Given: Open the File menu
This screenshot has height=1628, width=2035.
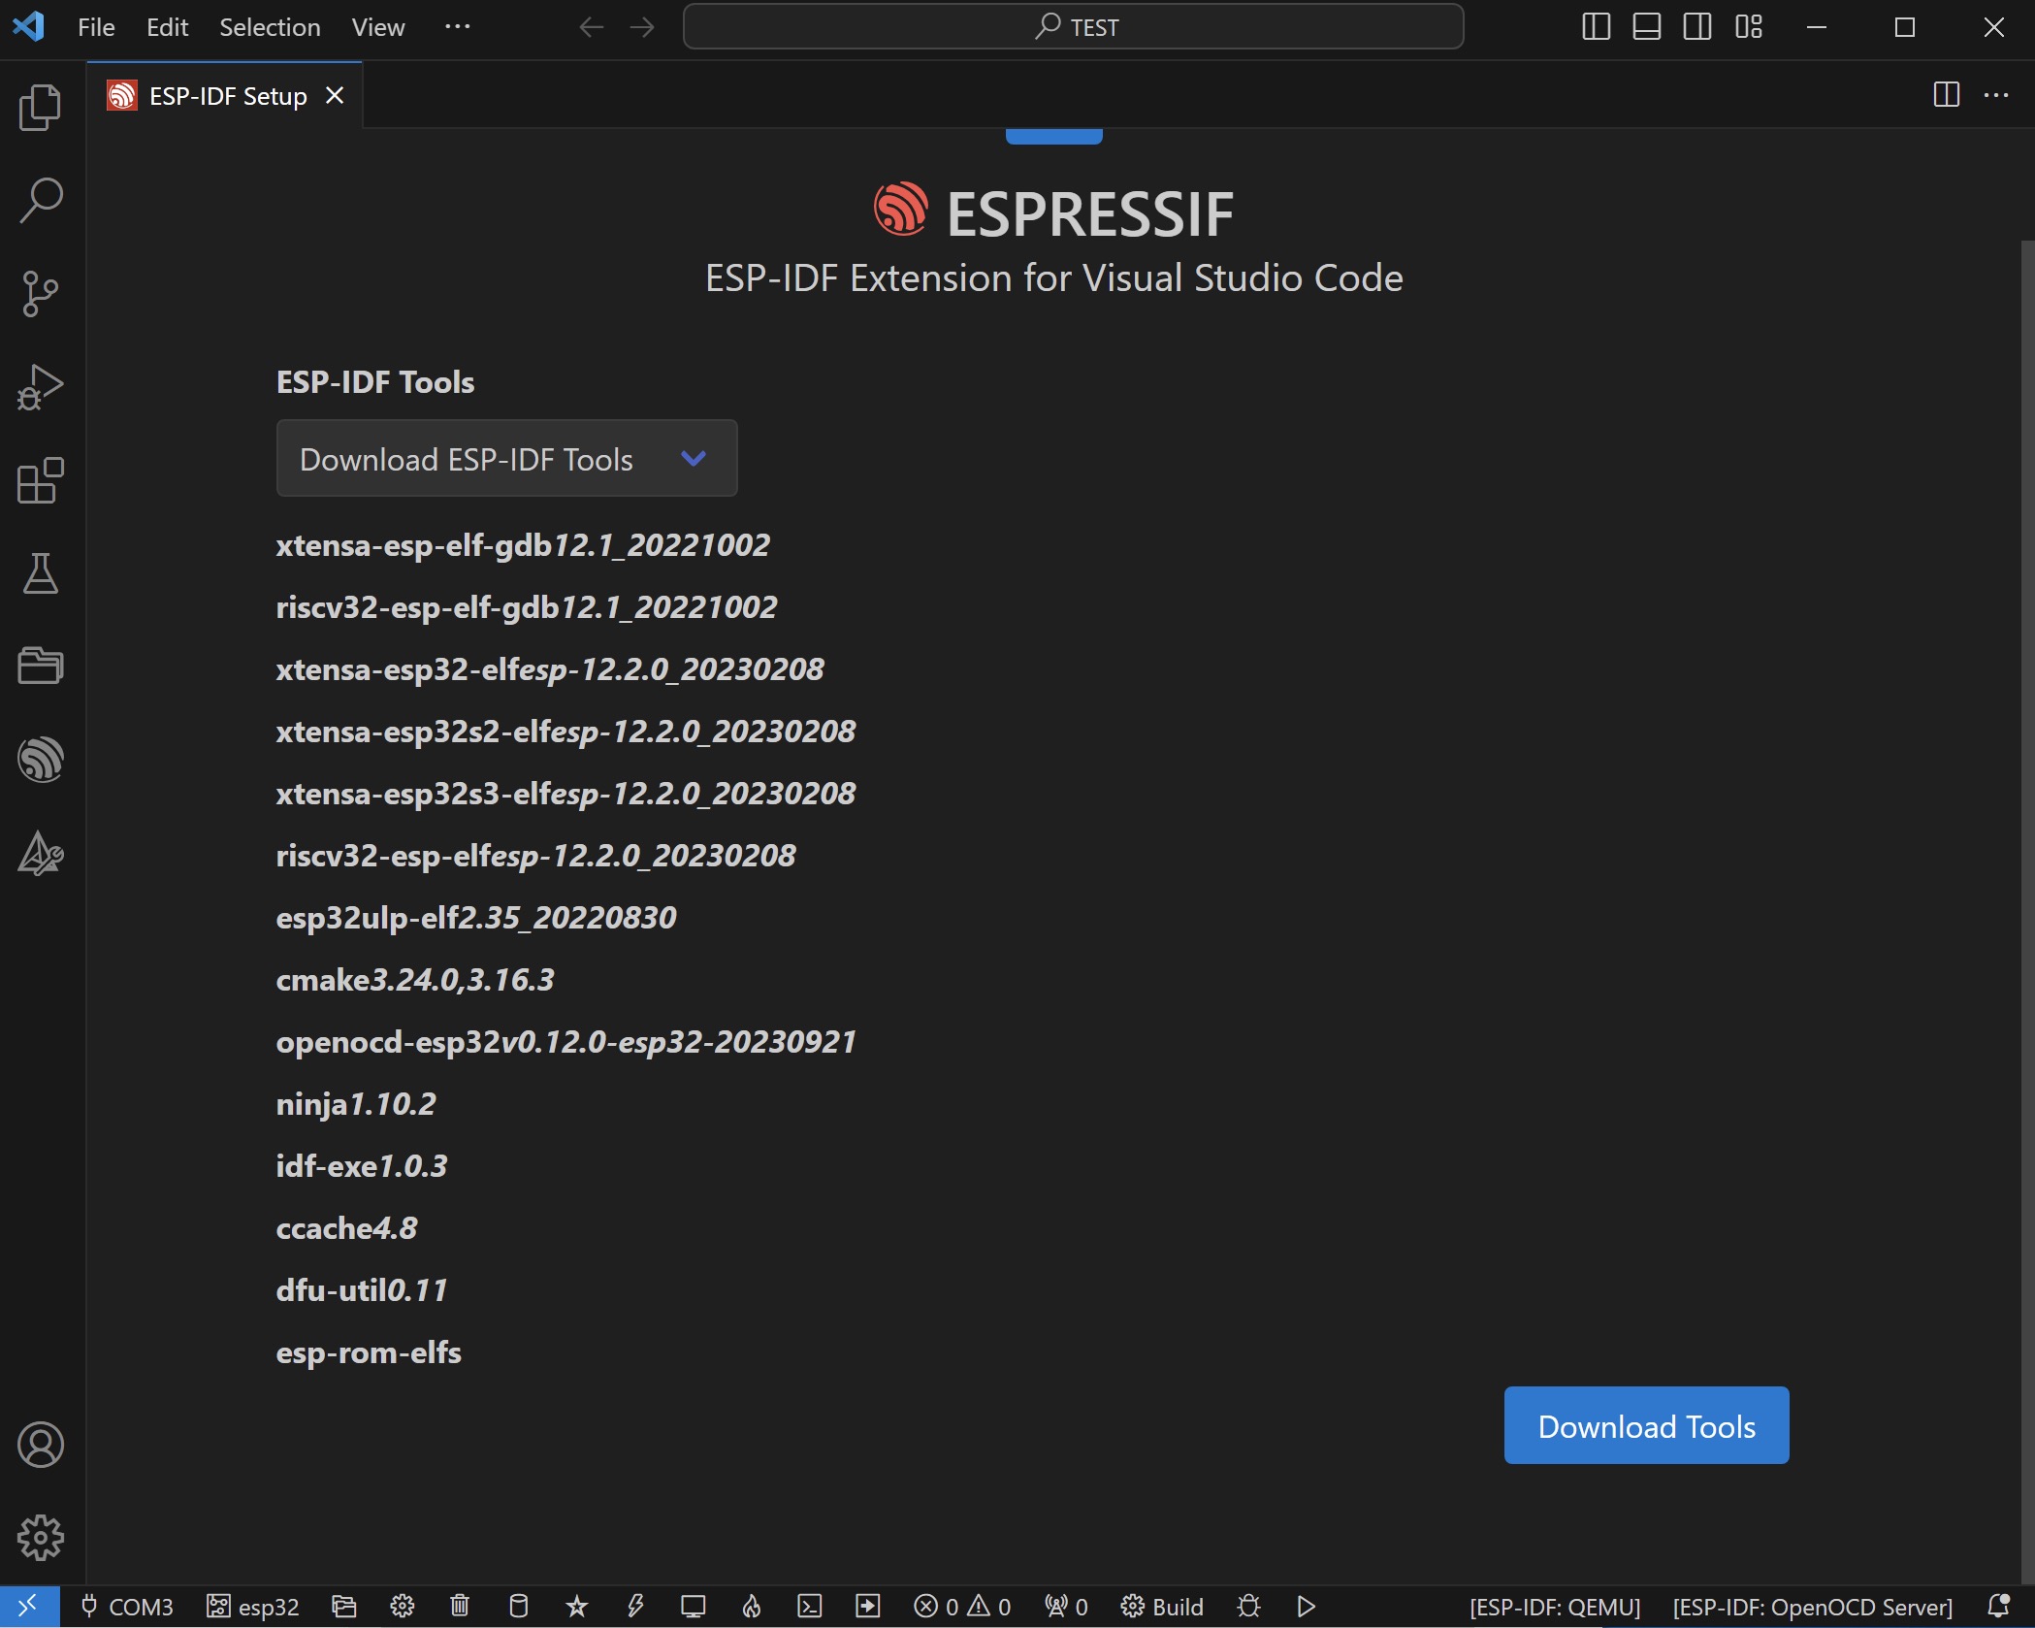Looking at the screenshot, I should click(x=96, y=27).
